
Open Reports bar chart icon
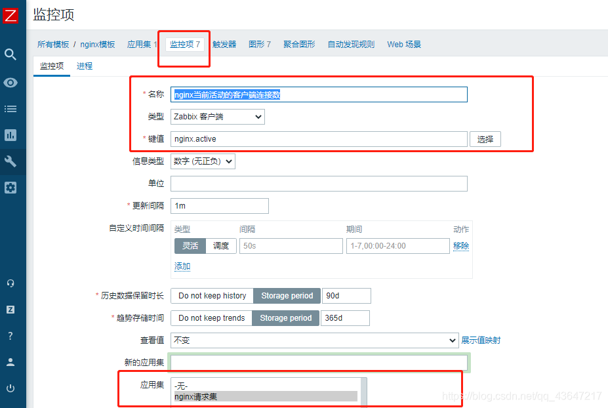coord(10,135)
